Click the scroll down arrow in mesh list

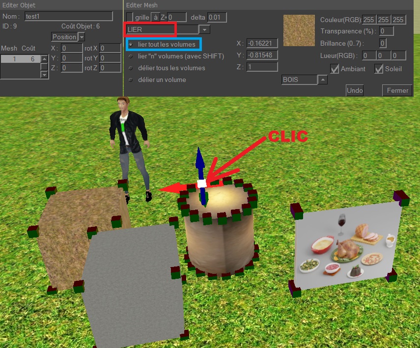click(44, 75)
